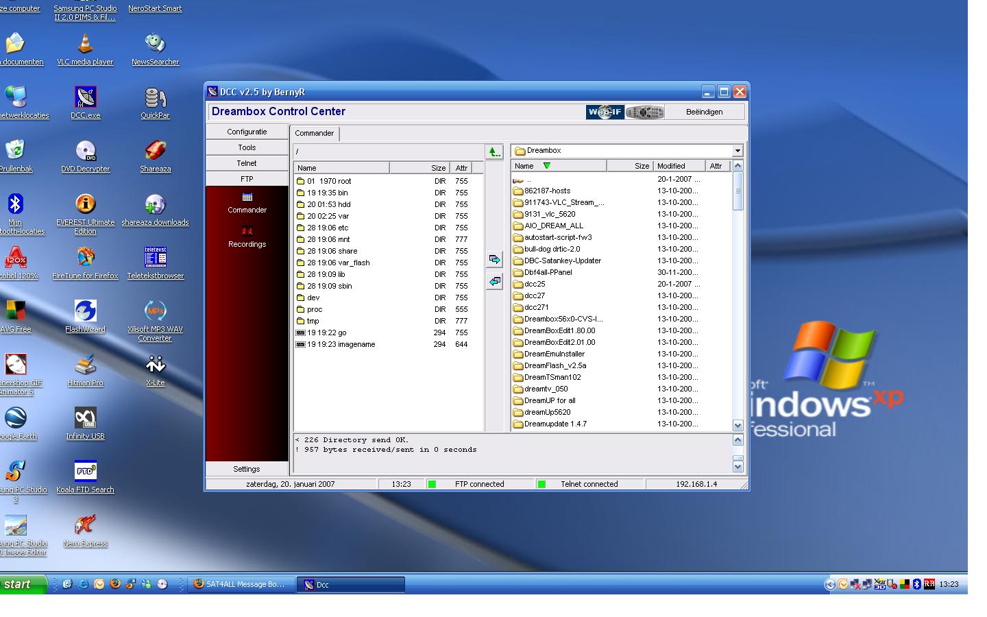The image size is (987, 617).
Task: Open Xilisoft MP3 WAV Converter icon
Action: [155, 321]
